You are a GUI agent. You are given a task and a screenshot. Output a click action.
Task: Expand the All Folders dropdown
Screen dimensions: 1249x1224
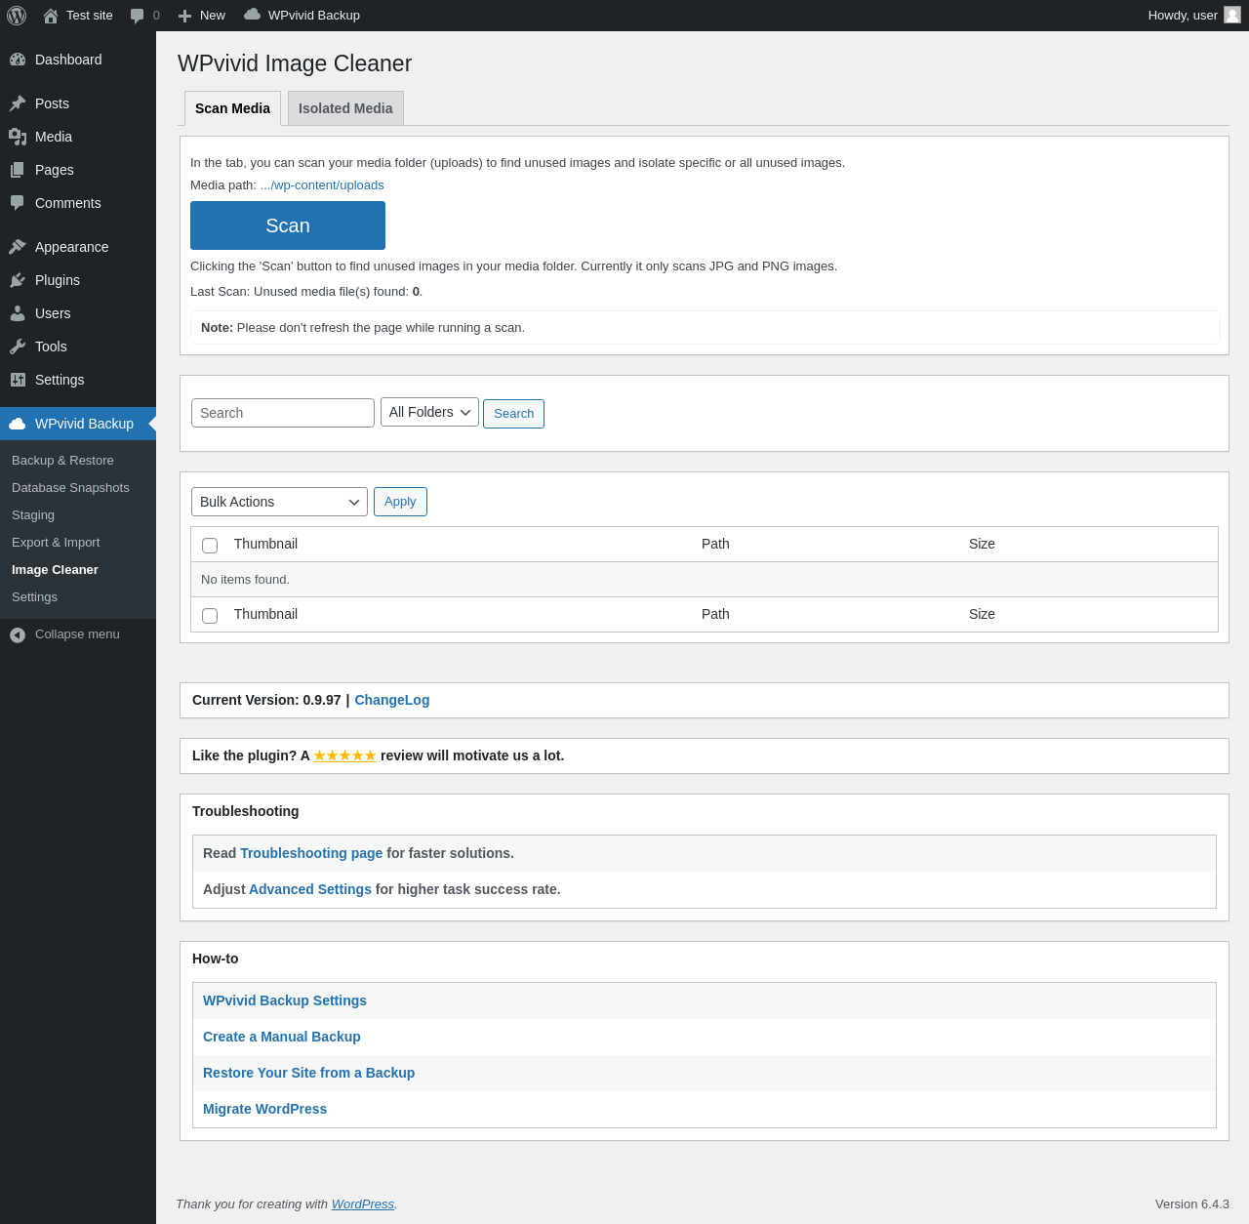[x=429, y=413]
